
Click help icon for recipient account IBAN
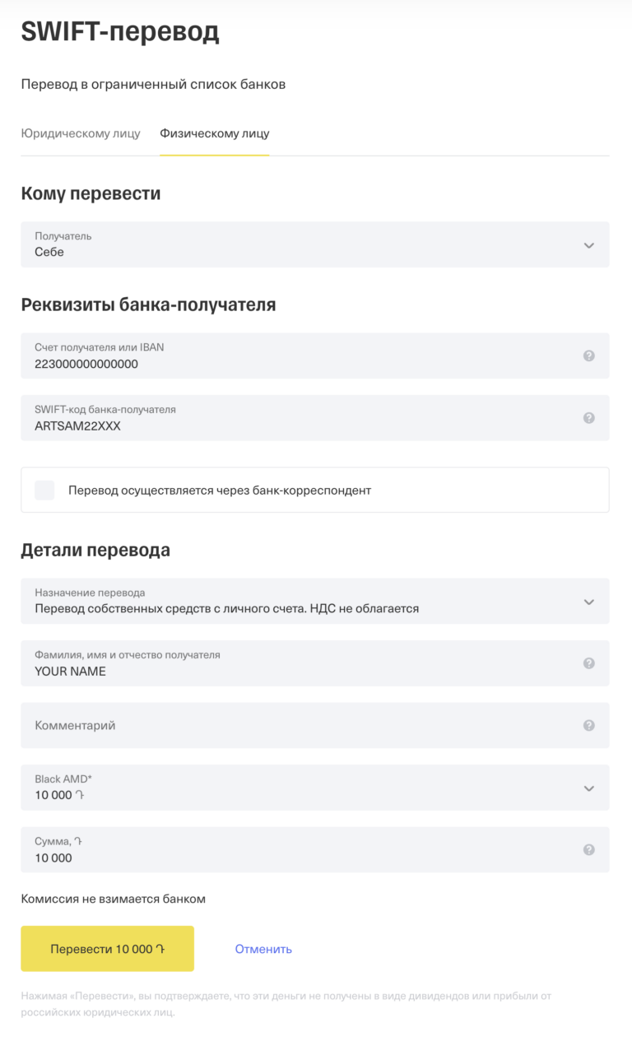[x=588, y=356]
